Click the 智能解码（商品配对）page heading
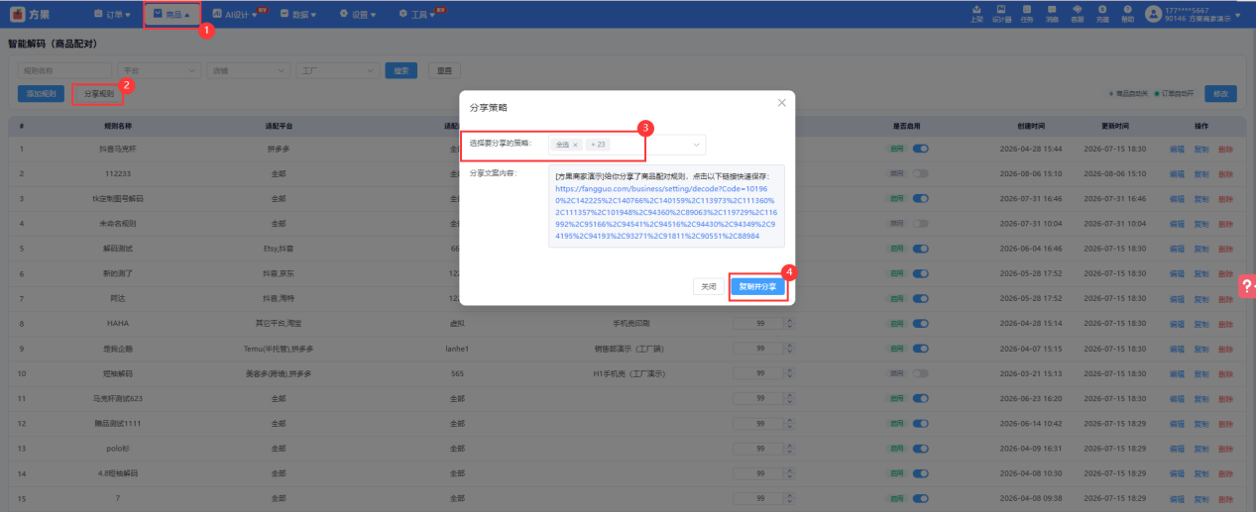The height and width of the screenshot is (512, 1256). click(52, 45)
